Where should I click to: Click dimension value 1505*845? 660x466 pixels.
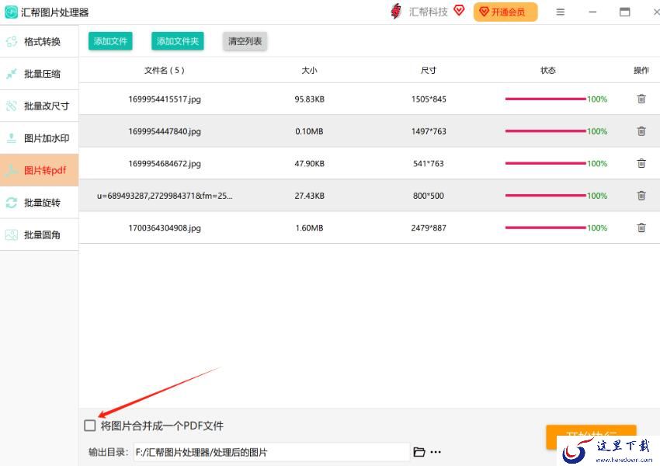click(429, 99)
